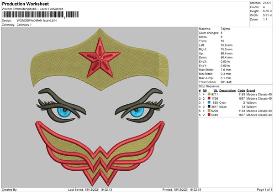Click the Max Stitch value 7.0 mm
This screenshot has width=274, height=193.
(x=226, y=70)
